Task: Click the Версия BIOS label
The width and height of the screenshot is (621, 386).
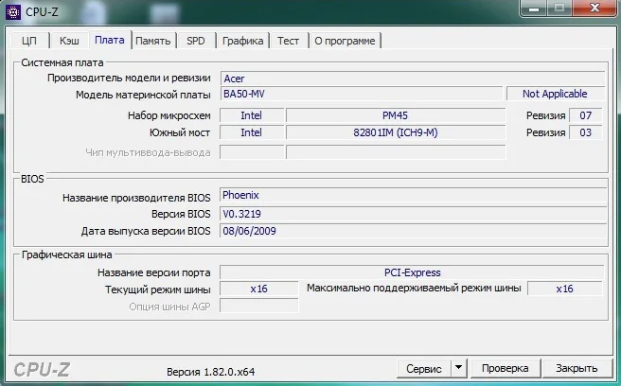Action: 181,214
